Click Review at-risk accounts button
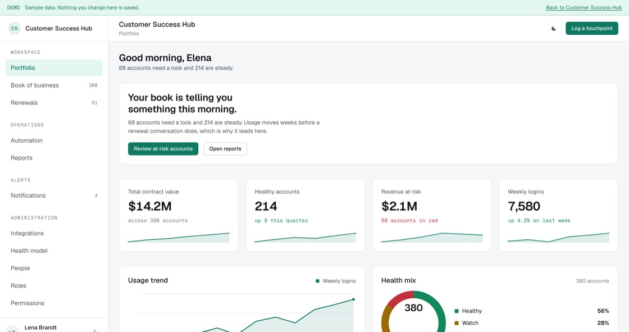This screenshot has height=332, width=629. pyautogui.click(x=163, y=148)
